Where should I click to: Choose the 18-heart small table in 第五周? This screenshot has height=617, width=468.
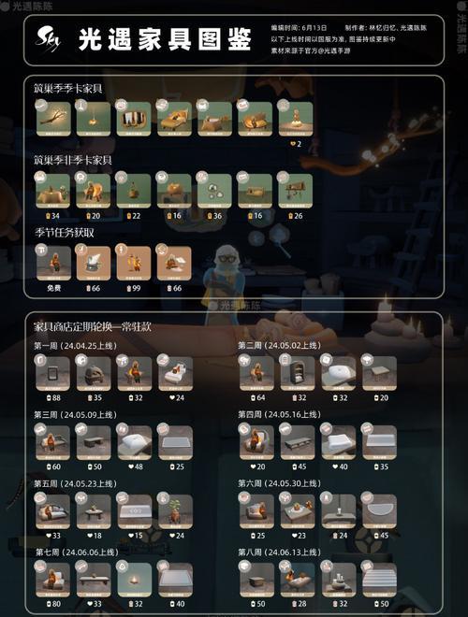click(x=94, y=511)
